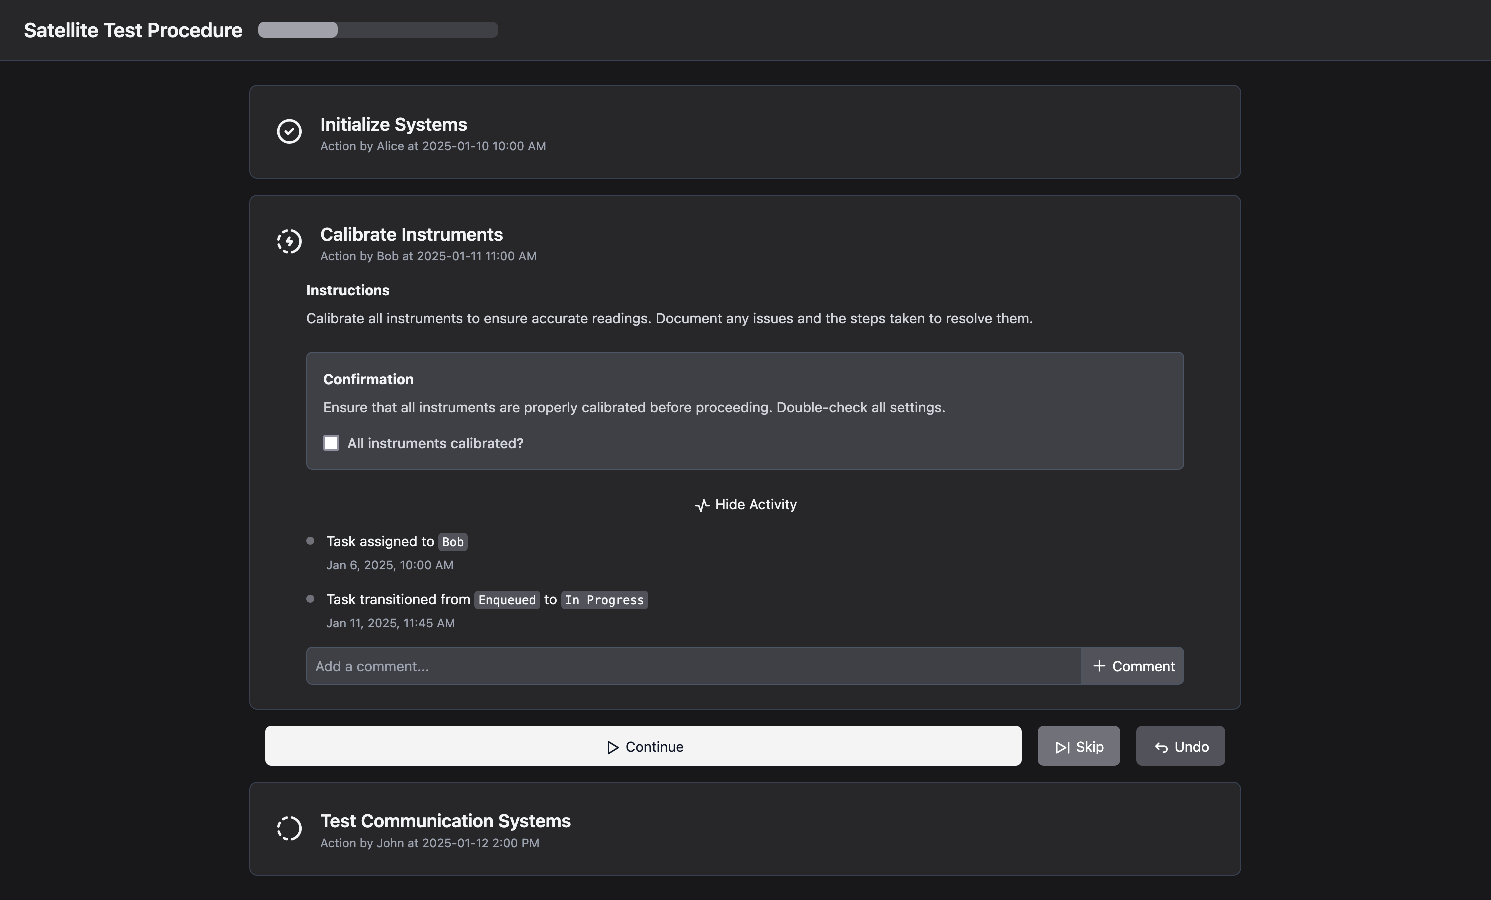Viewport: 1491px width, 900px height.
Task: Submit a comment with the Comment button
Action: (x=1133, y=666)
